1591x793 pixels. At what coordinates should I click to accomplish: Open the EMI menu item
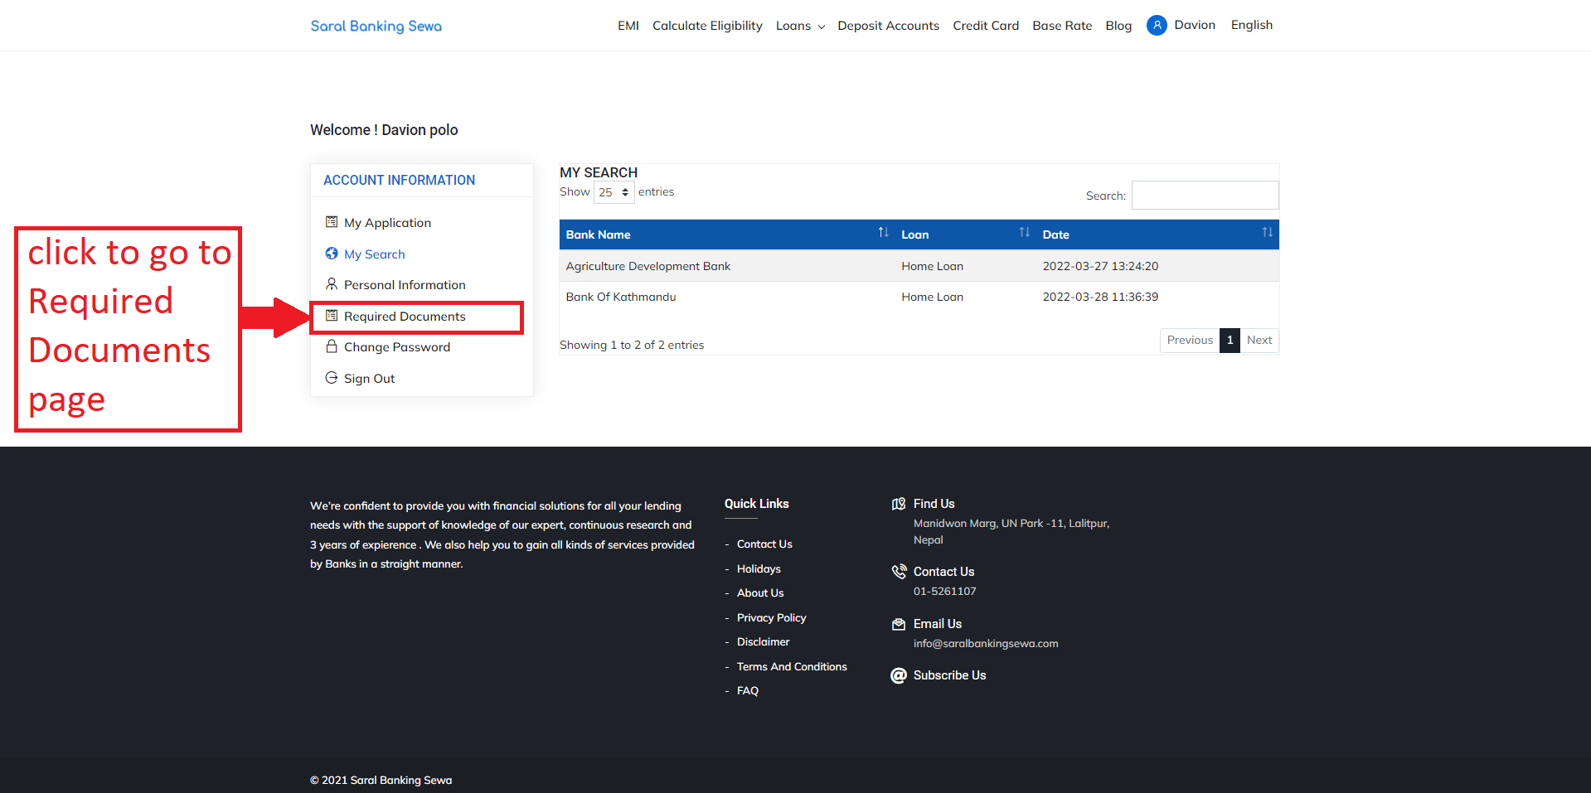click(628, 26)
